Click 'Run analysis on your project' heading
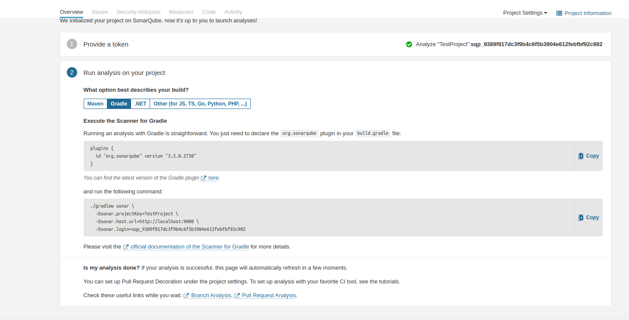 click(124, 73)
